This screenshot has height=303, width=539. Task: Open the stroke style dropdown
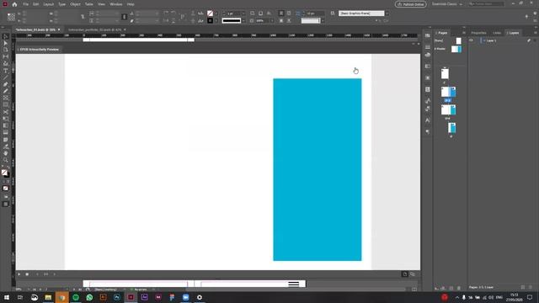[243, 20]
